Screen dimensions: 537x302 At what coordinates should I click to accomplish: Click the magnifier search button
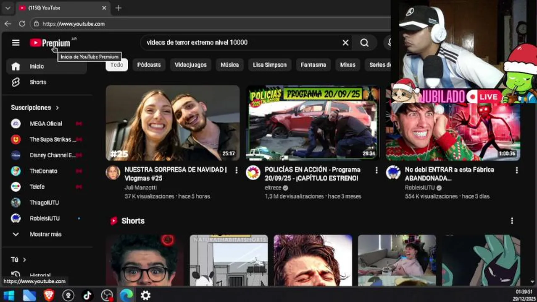tap(364, 42)
